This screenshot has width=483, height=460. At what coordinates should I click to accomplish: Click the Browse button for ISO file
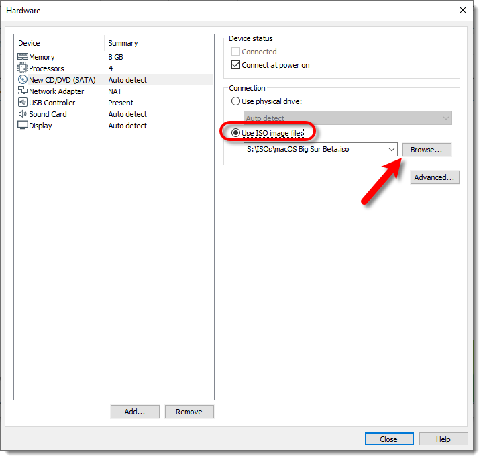427,150
